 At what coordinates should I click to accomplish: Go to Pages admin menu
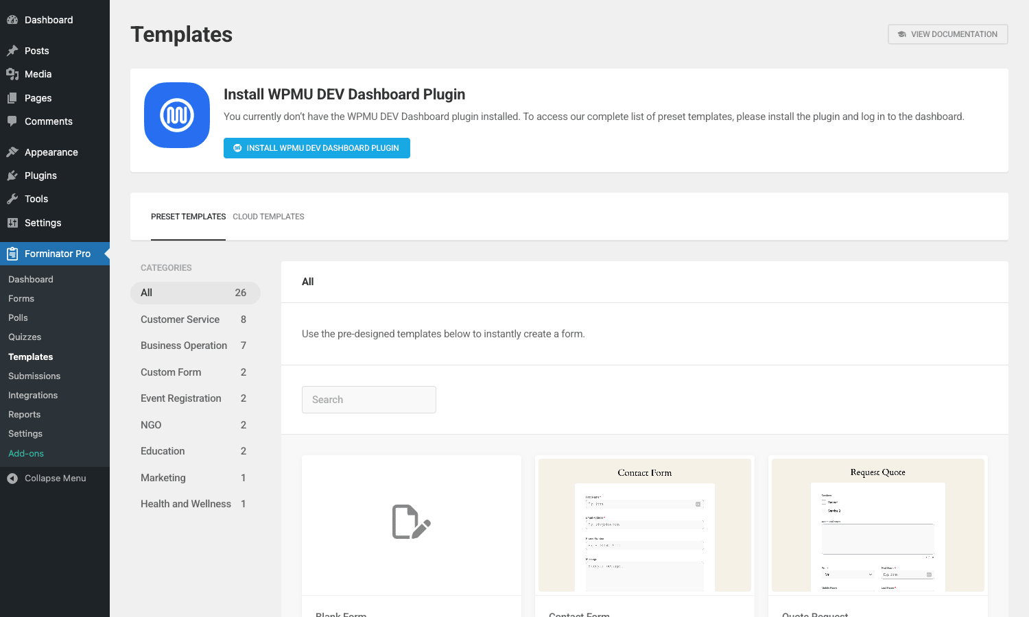point(38,98)
